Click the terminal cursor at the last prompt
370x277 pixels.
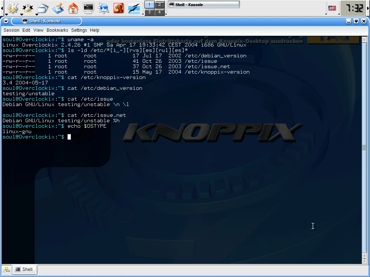point(69,137)
